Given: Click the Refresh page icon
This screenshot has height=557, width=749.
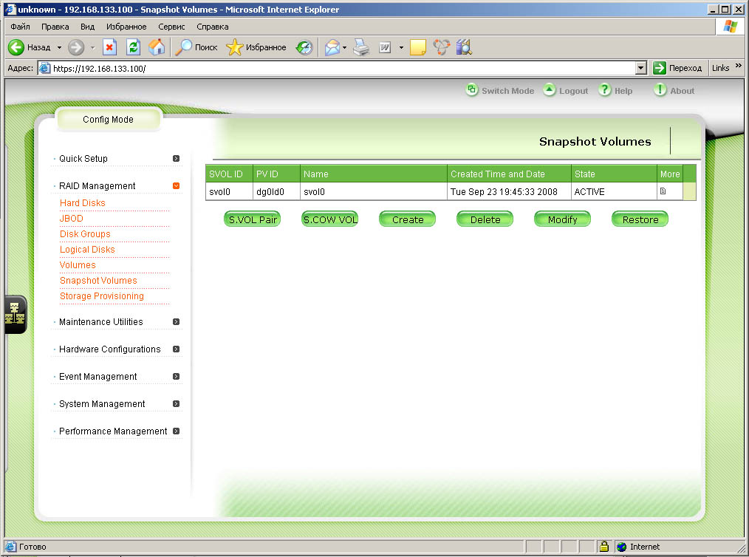Looking at the screenshot, I should [133, 47].
